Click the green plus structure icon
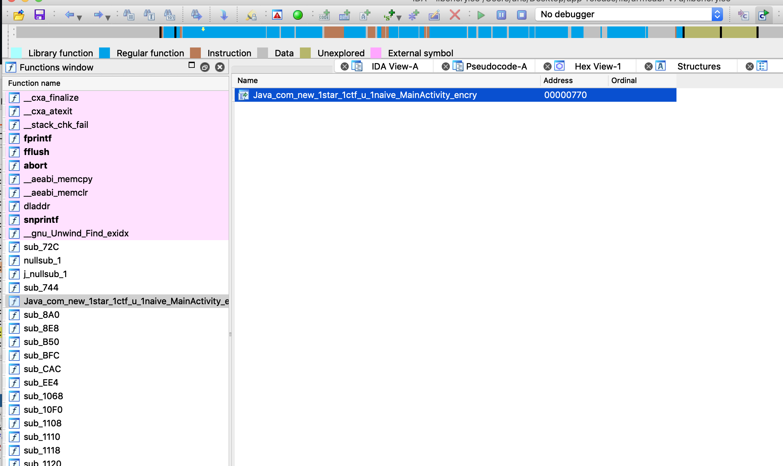Screen dimensions: 783x466 point(389,15)
